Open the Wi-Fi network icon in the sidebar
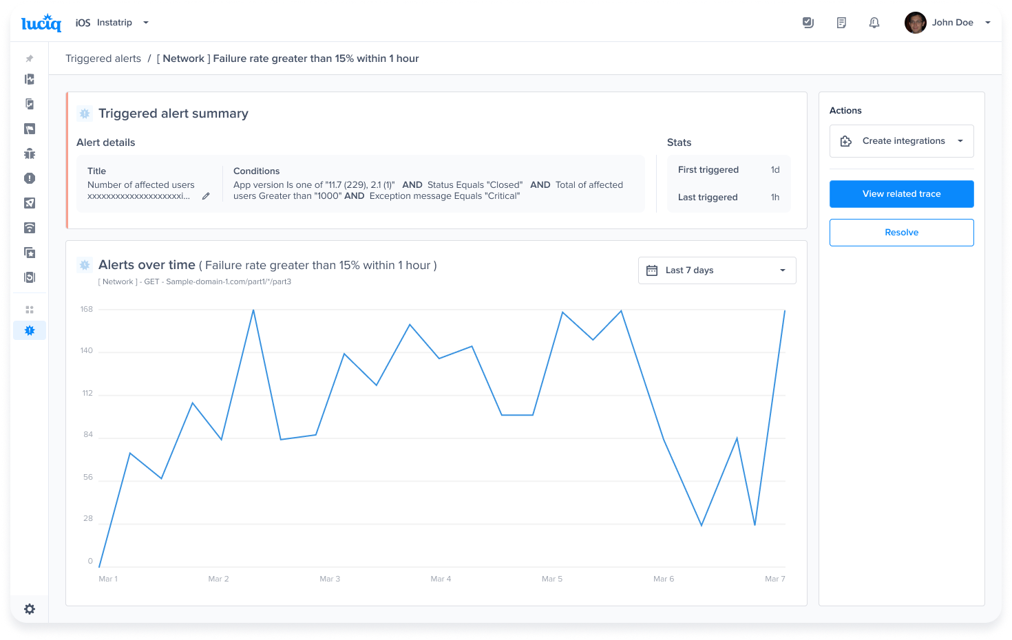Screen dimensions: 1012x640 pos(30,228)
